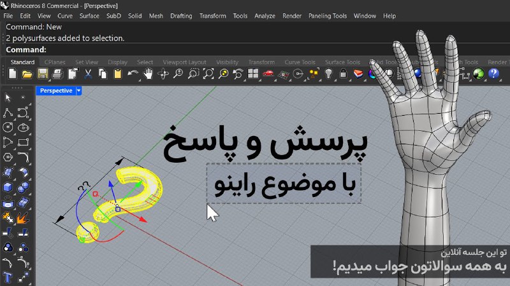This screenshot has width=510, height=286.
Task: Switch to the Surface Tools tab
Action: (x=342, y=62)
